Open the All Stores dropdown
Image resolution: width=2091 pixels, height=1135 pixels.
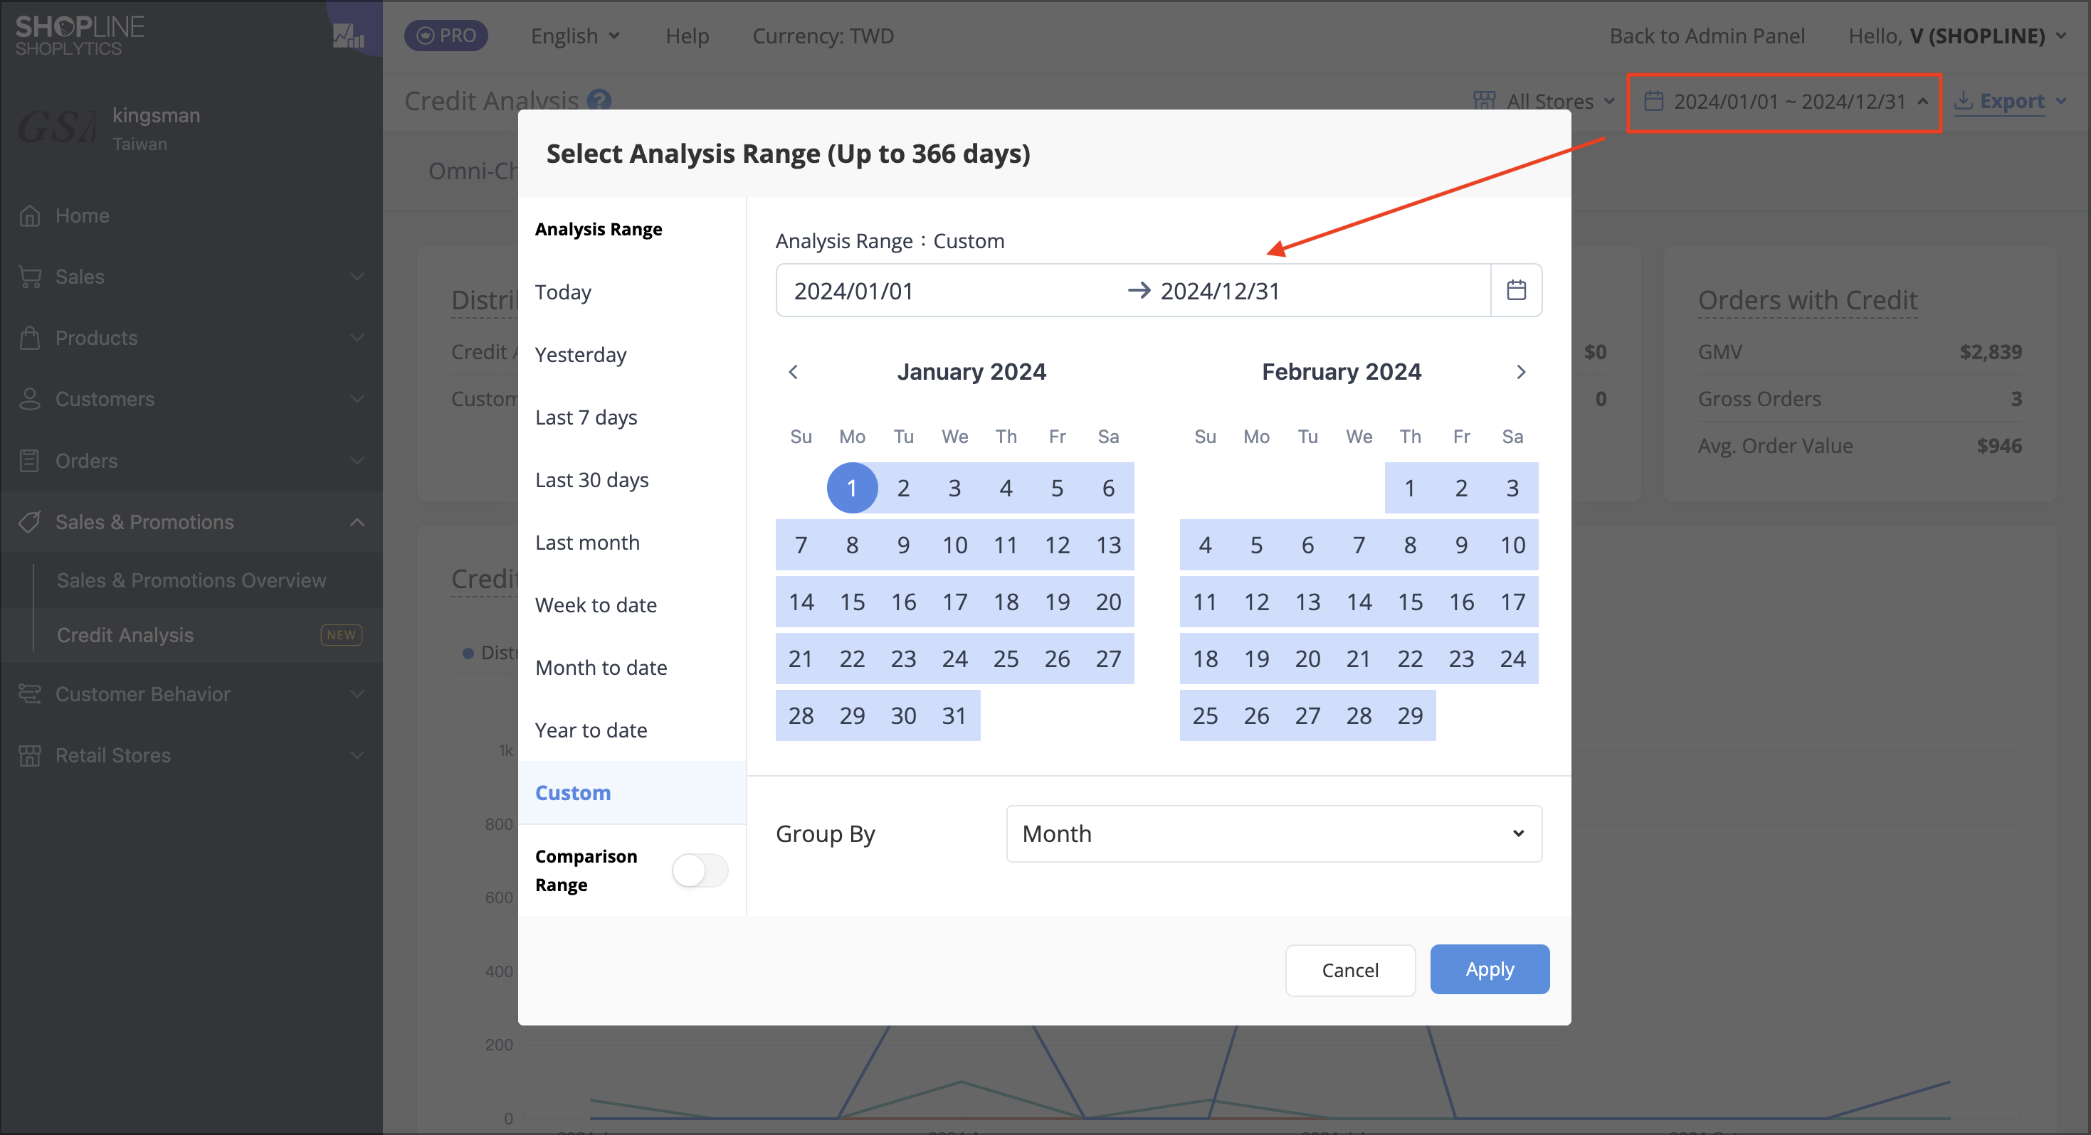[1544, 100]
